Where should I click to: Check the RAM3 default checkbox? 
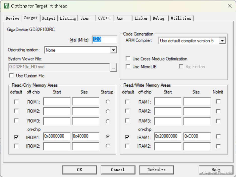[x=127, y=121]
